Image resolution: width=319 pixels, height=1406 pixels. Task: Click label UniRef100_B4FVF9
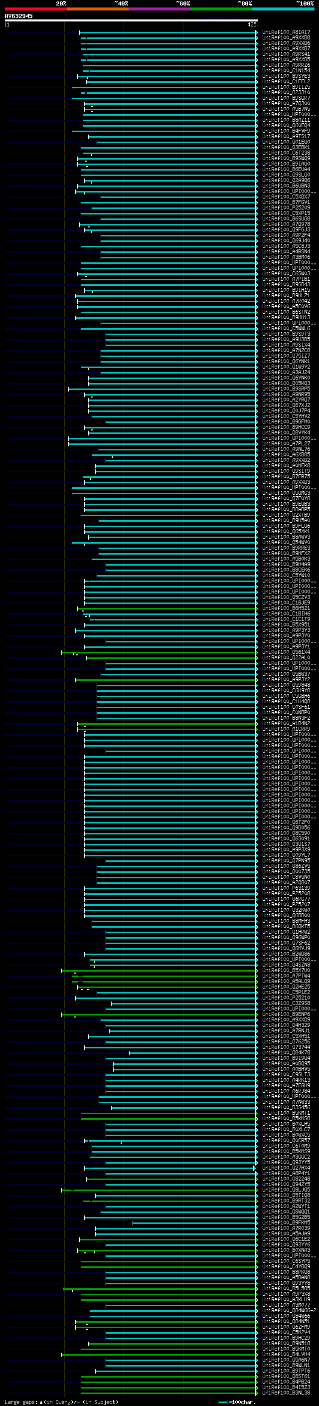tap(286, 131)
